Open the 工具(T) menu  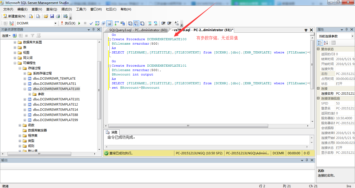point(81,9)
